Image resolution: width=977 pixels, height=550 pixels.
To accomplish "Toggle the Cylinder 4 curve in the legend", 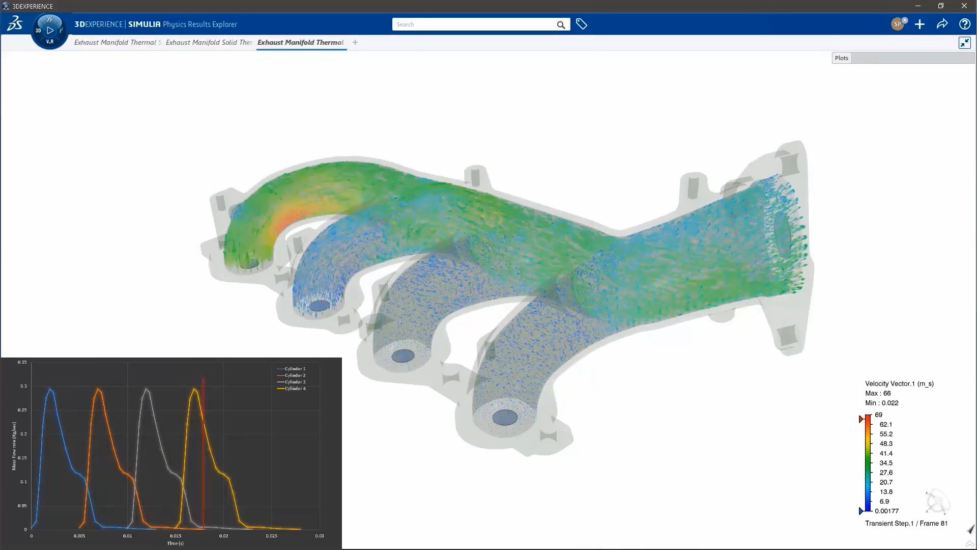I will pyautogui.click(x=294, y=388).
